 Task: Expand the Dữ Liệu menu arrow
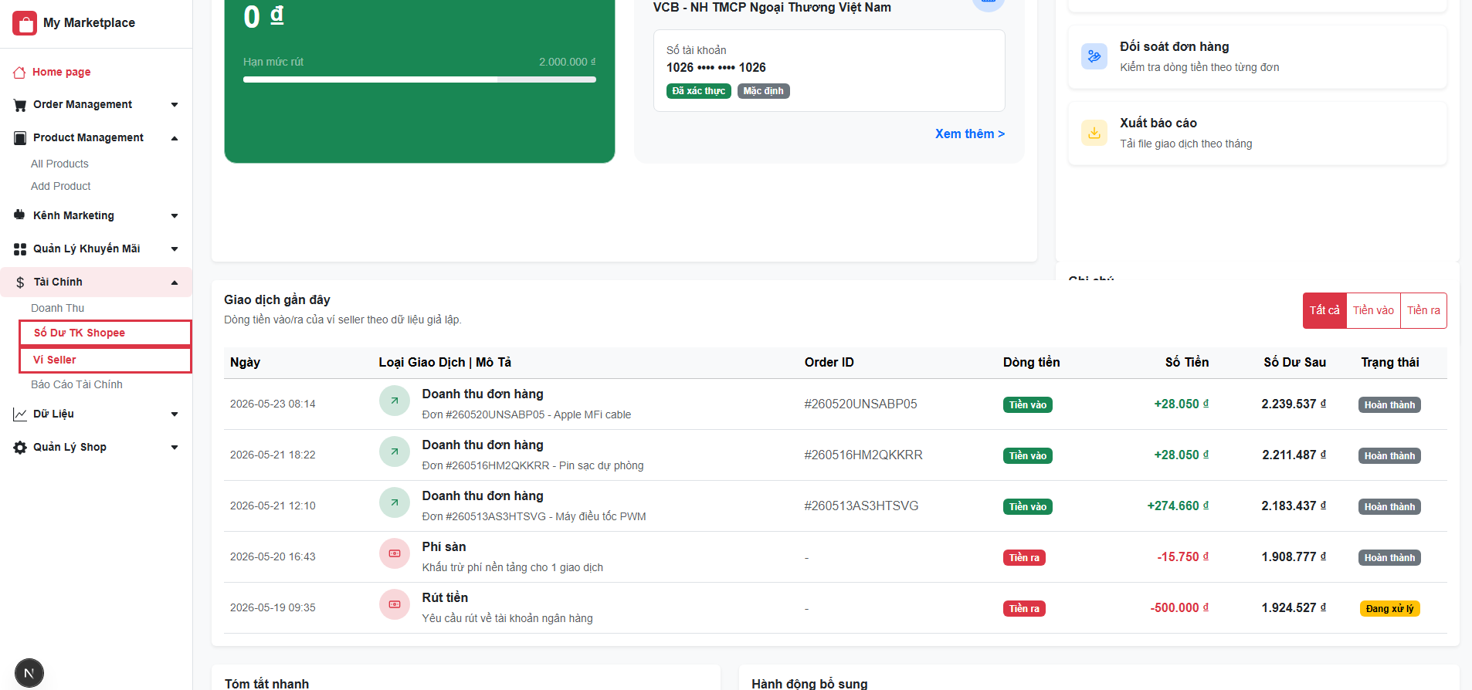coord(175,414)
